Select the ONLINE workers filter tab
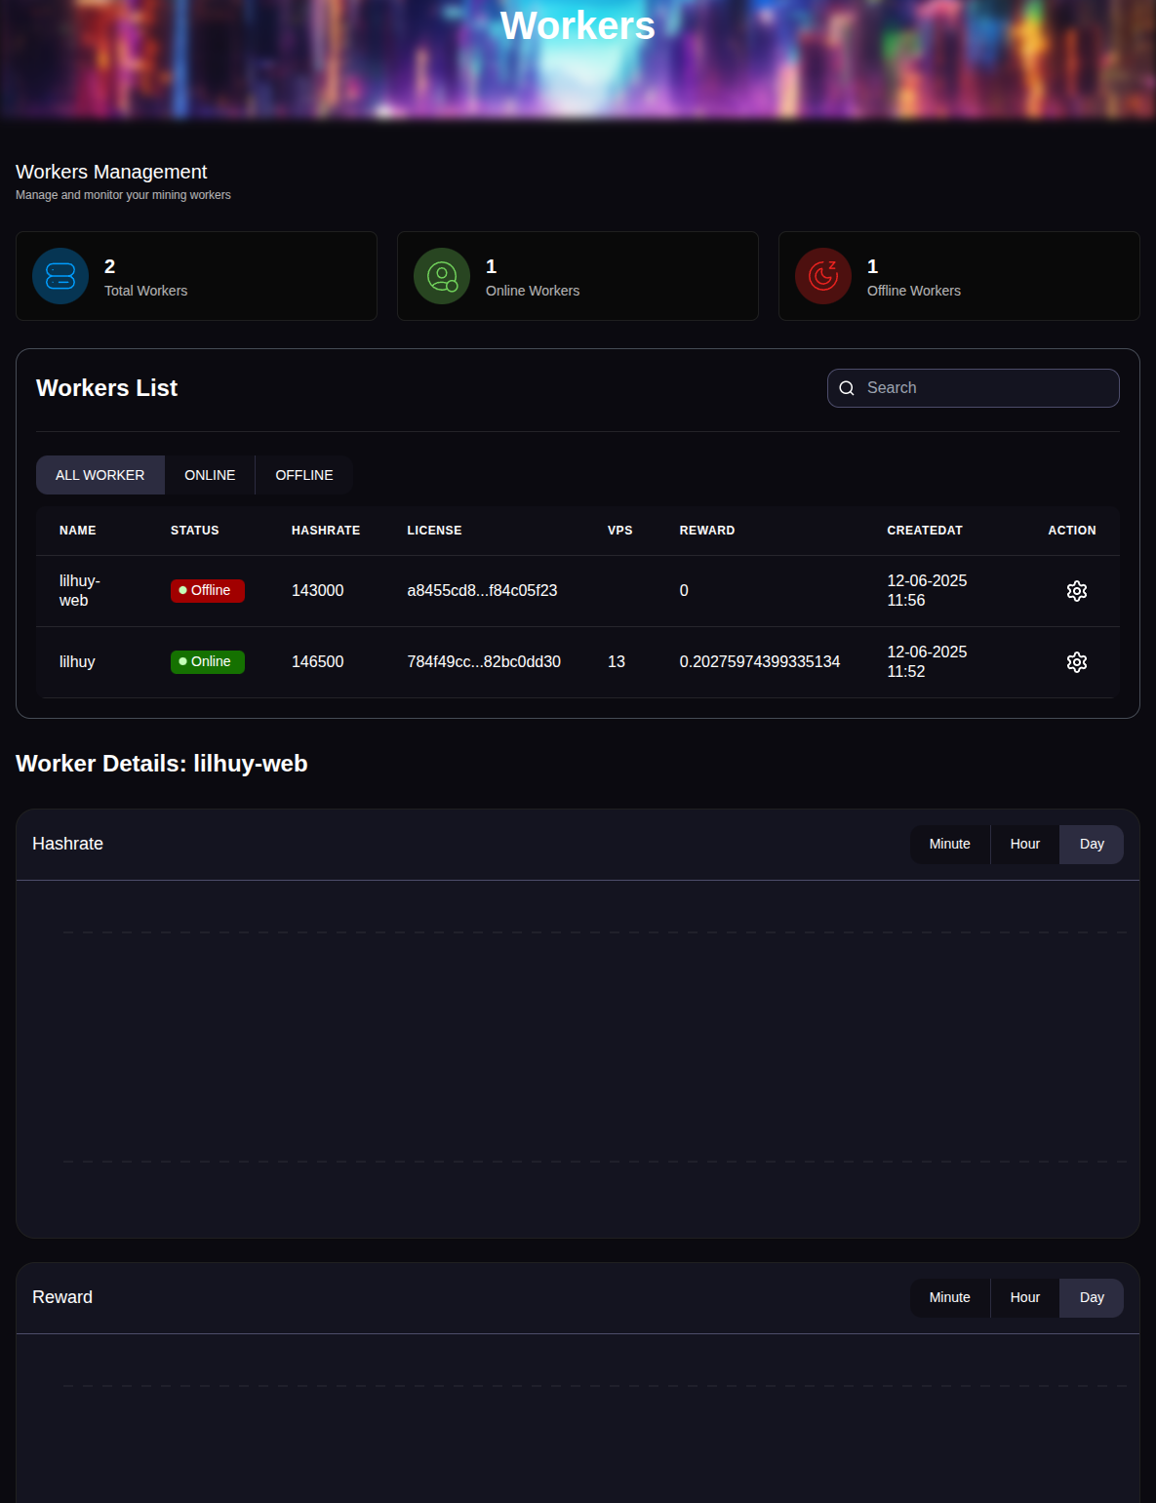This screenshot has width=1156, height=1503. [210, 475]
